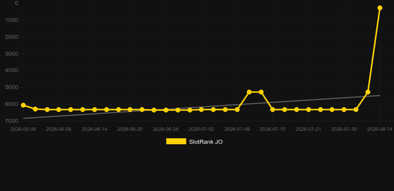
Task: Select the first raised point of the mid-July bump
Action: 249,92
